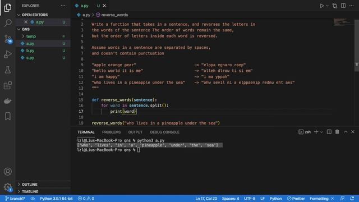The height and width of the screenshot is (202, 359).
Task: Open the Testing flask view
Action: [7, 70]
